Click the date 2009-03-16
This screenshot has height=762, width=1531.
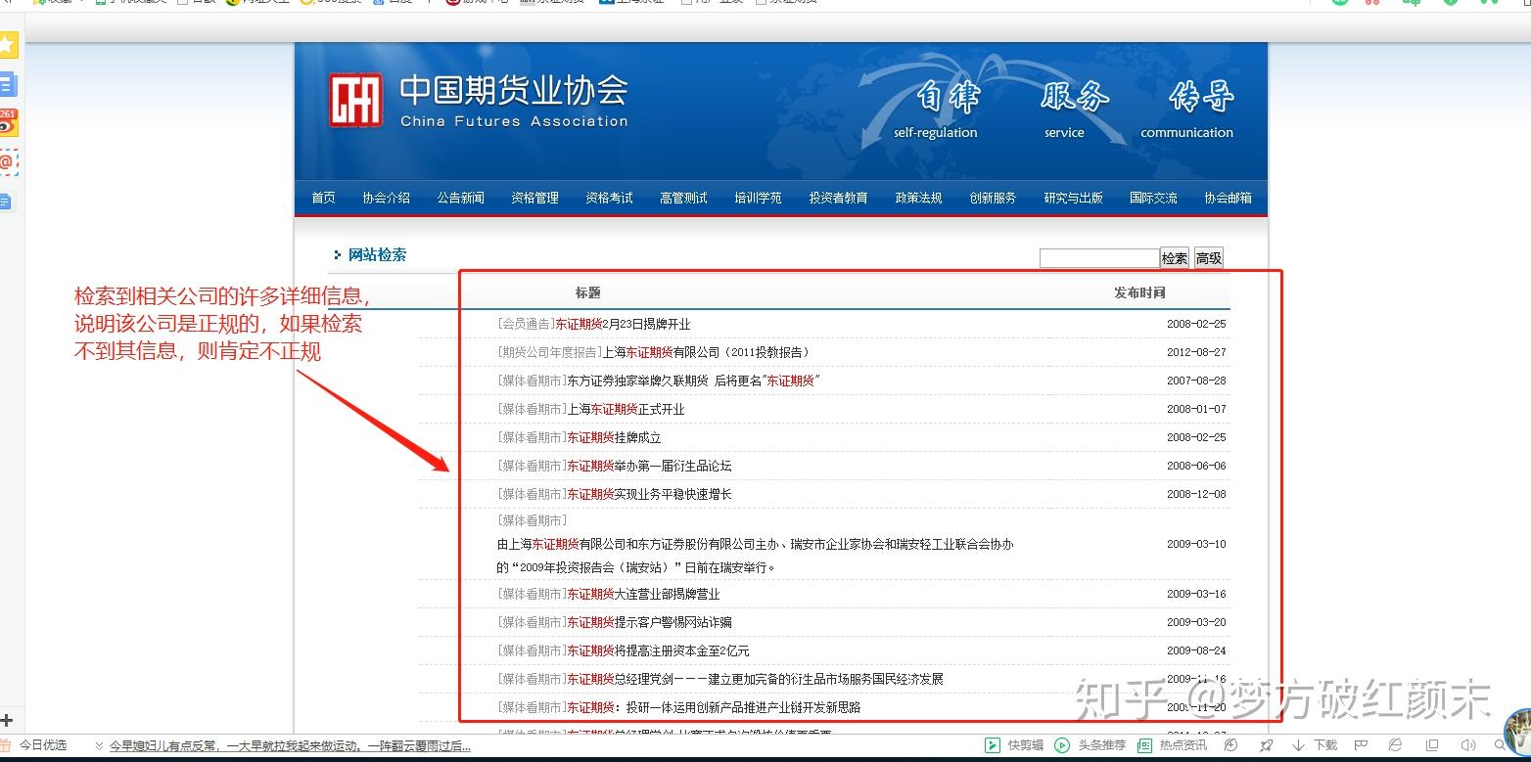point(1196,594)
